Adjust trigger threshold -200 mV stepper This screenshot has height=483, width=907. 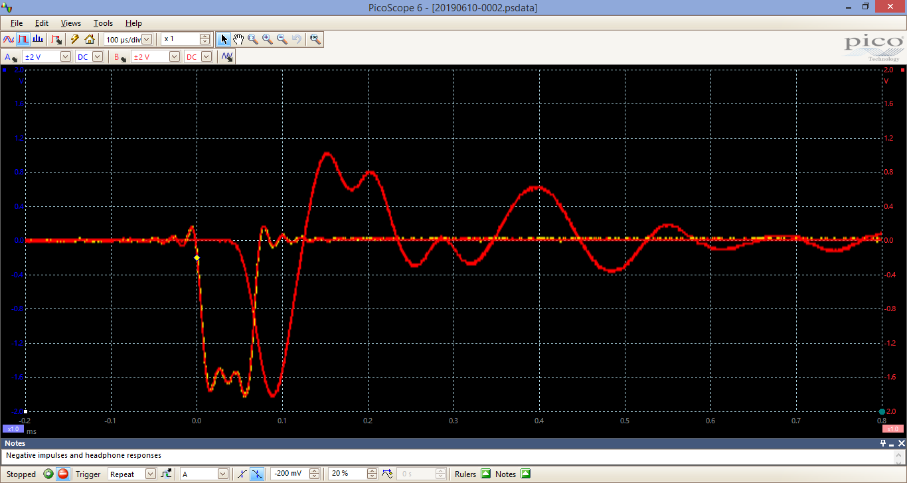pyautogui.click(x=315, y=474)
